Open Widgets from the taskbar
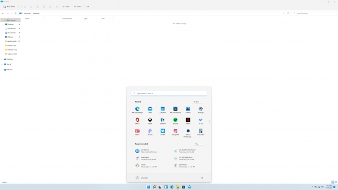 (166, 187)
